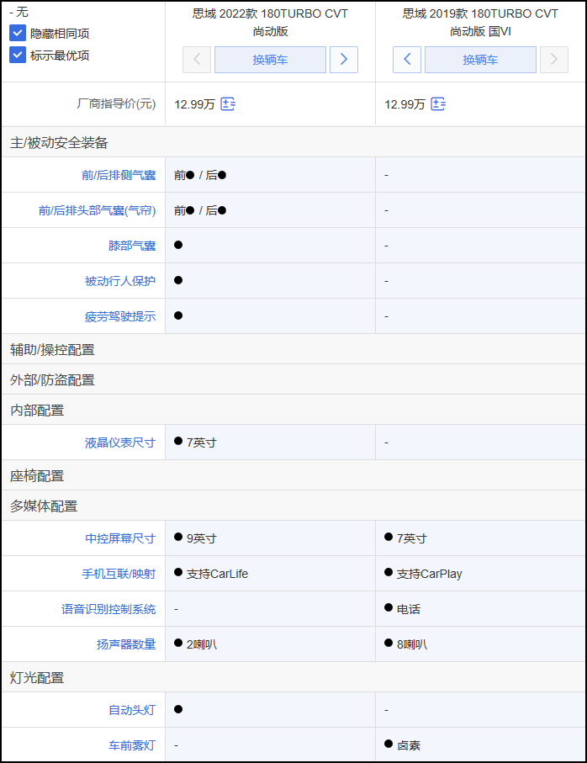Open the 被动行人保护 link
This screenshot has width=587, height=763.
pos(120,281)
